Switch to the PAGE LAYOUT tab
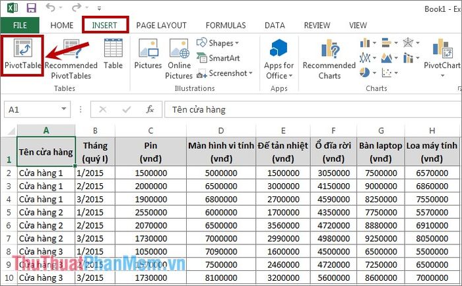 click(161, 25)
